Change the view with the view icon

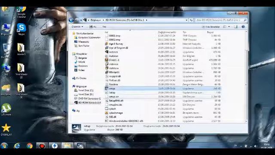point(225,27)
